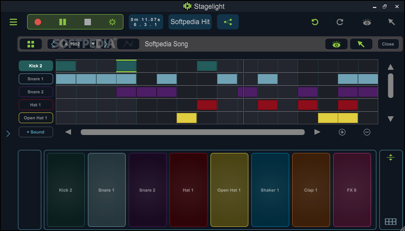Tap the Snare 1 drum pad

tap(107, 190)
